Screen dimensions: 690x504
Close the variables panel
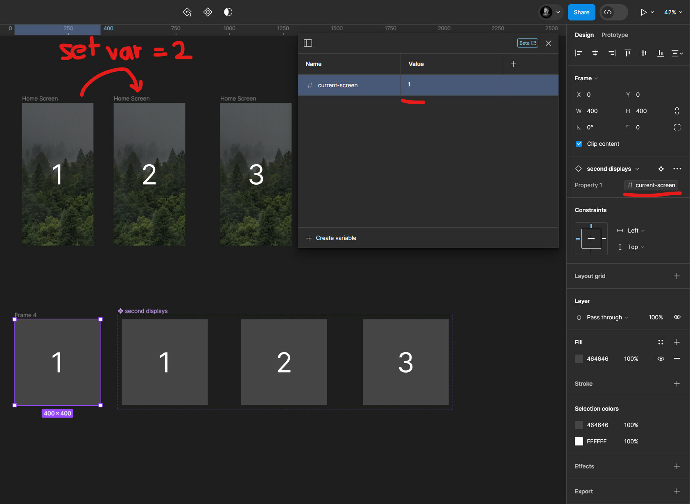tap(548, 43)
